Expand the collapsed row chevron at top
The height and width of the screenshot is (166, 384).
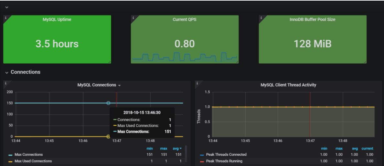[6, 7]
